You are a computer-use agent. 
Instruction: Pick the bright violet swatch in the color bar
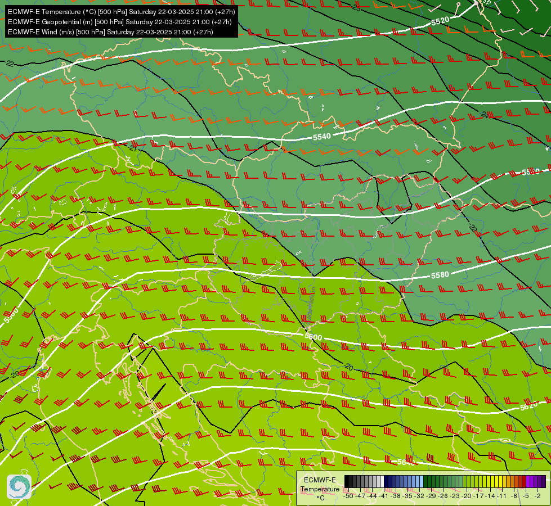tap(527, 481)
